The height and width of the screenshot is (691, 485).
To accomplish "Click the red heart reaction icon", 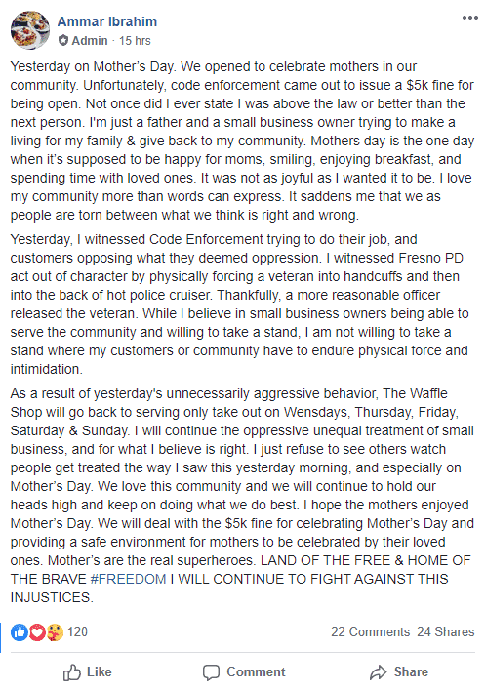I will (37, 631).
